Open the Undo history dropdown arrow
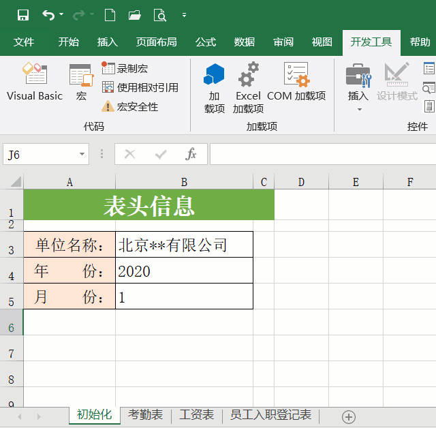The width and height of the screenshot is (436, 428). (61, 14)
